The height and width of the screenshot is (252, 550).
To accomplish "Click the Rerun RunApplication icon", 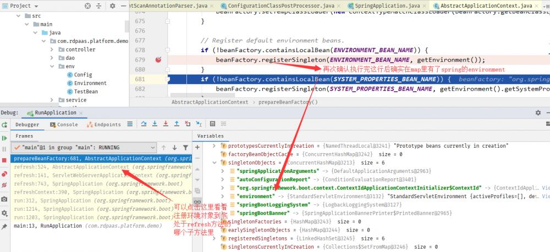I will [4, 125].
